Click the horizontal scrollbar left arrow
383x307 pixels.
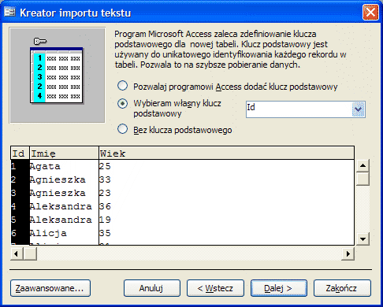[17, 253]
